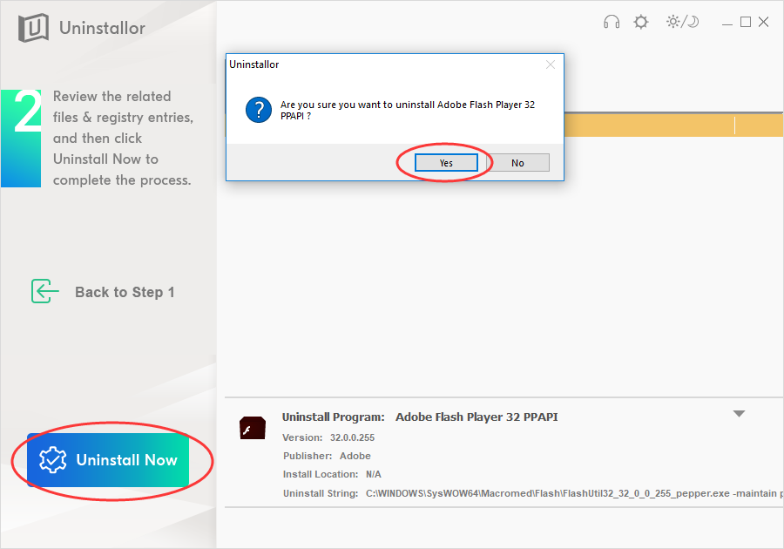The height and width of the screenshot is (549, 784).
Task: Click the Adobe Flash Player program icon
Action: (253, 428)
